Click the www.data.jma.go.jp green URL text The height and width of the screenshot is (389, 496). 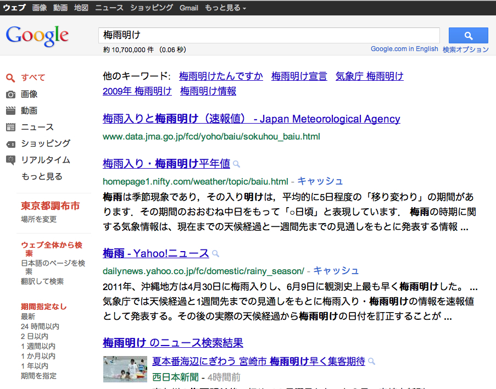(x=211, y=136)
